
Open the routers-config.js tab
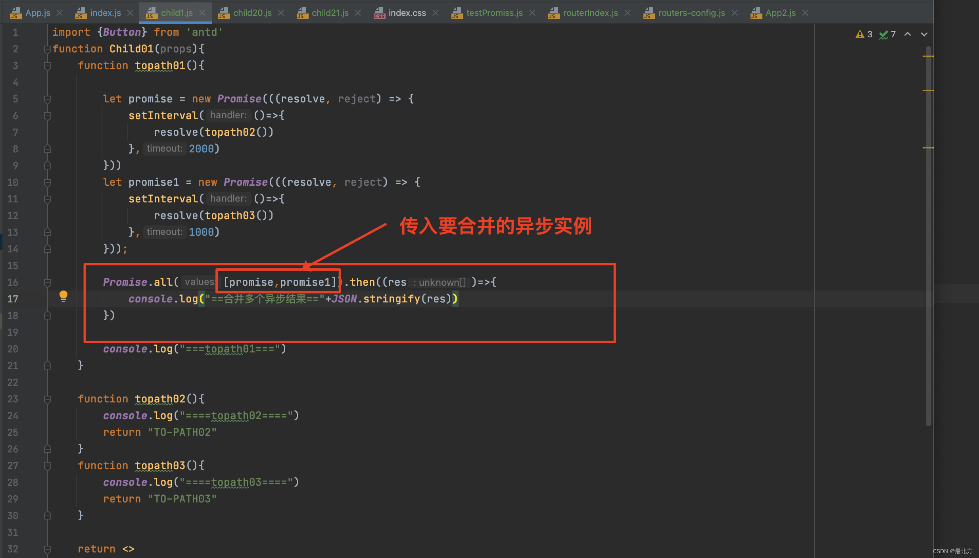tap(691, 13)
